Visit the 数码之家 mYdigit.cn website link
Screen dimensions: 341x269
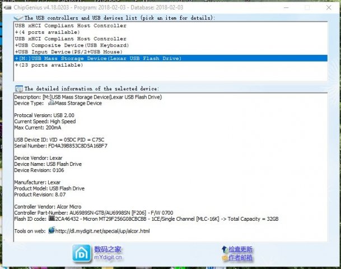(108, 253)
